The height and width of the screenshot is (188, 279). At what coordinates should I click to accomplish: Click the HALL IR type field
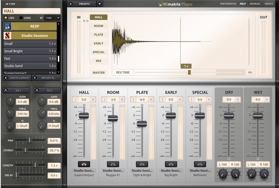point(31,11)
